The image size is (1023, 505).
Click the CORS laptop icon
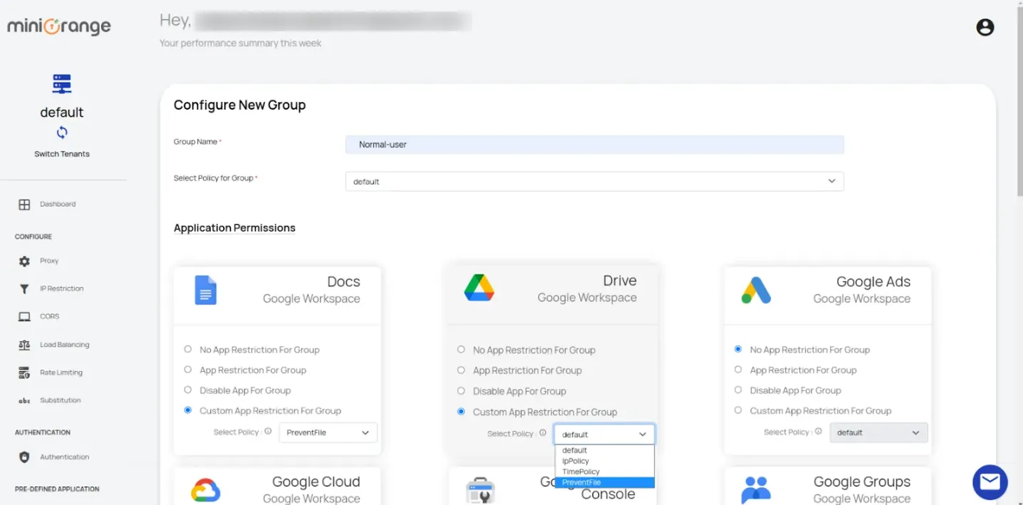click(x=24, y=316)
